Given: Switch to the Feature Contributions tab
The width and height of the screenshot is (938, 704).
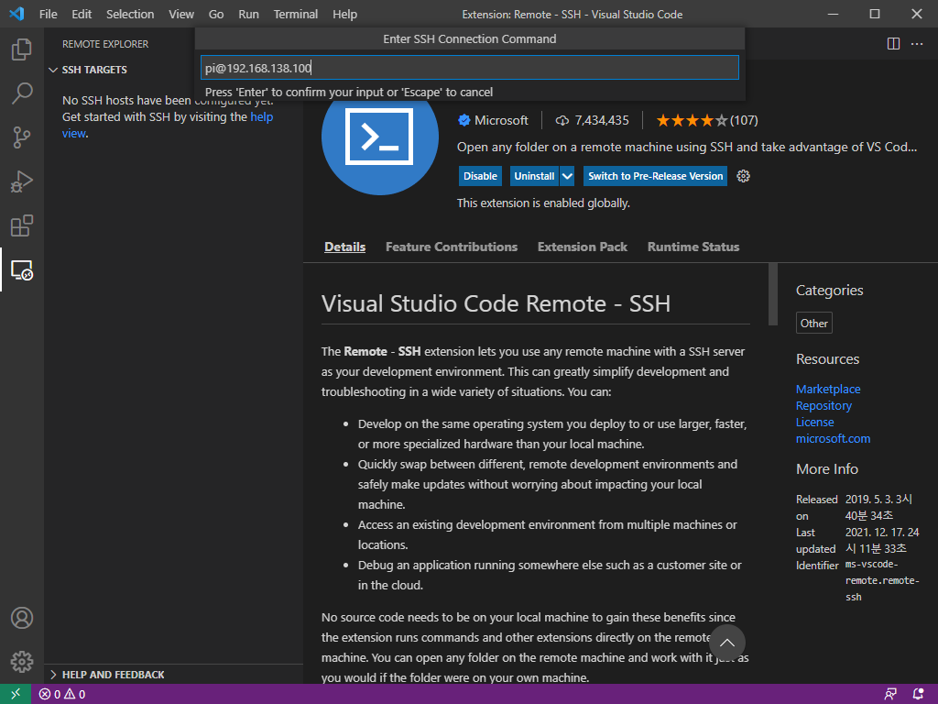Looking at the screenshot, I should (x=452, y=247).
